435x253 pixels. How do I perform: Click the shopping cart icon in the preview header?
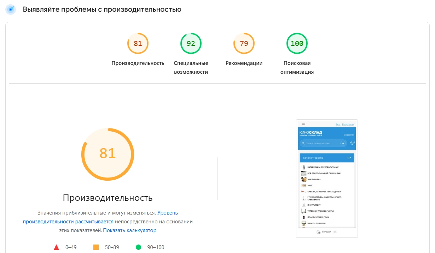(x=352, y=143)
